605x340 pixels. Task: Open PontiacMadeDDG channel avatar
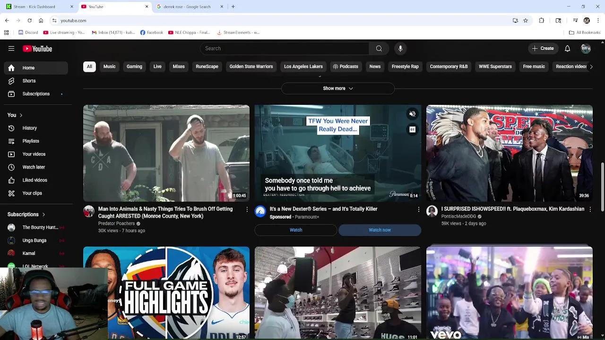coord(432,211)
